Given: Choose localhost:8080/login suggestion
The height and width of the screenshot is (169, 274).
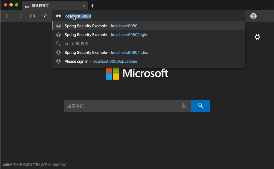Looking at the screenshot, I should pos(149,35).
